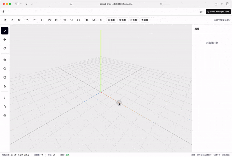This screenshot has height=157, width=232.
Task: Choose the Box primitive tool
Action: coord(5,60)
